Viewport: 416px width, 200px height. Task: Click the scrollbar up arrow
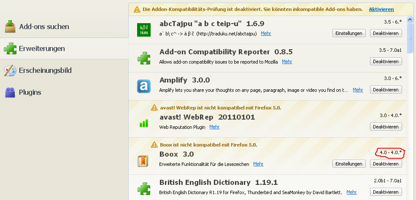pyautogui.click(x=410, y=19)
